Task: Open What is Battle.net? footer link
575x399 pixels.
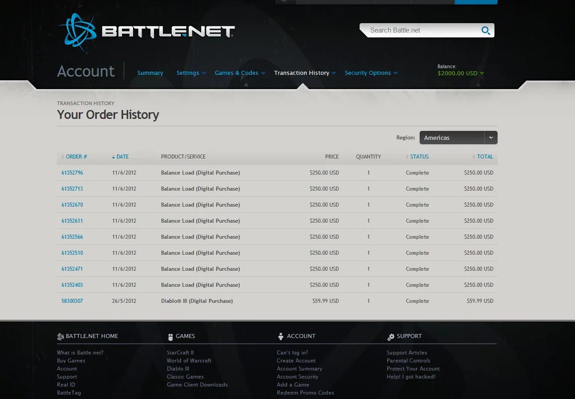Action: click(x=80, y=353)
